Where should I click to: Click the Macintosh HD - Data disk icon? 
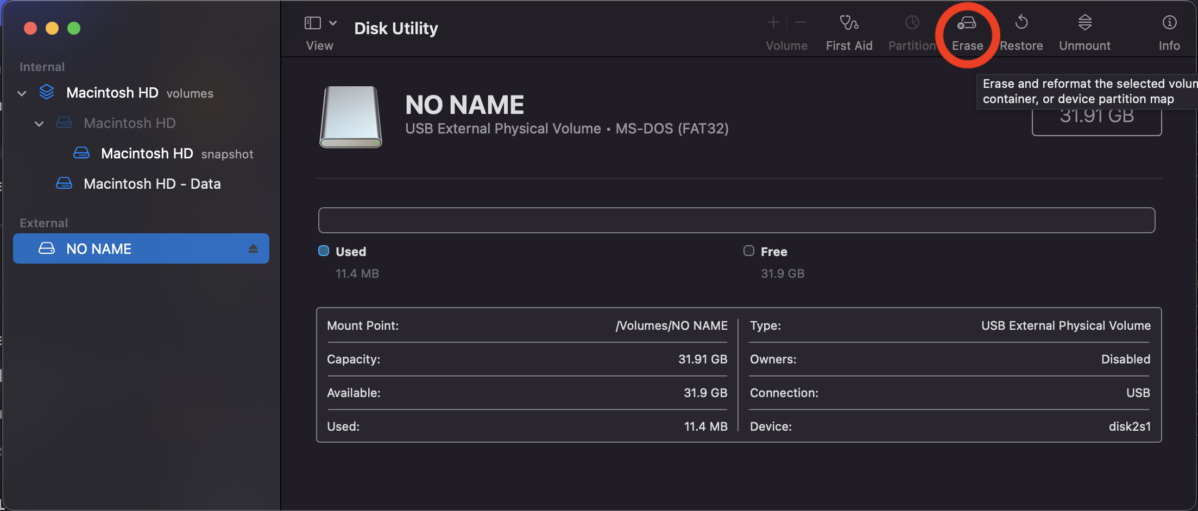click(64, 183)
